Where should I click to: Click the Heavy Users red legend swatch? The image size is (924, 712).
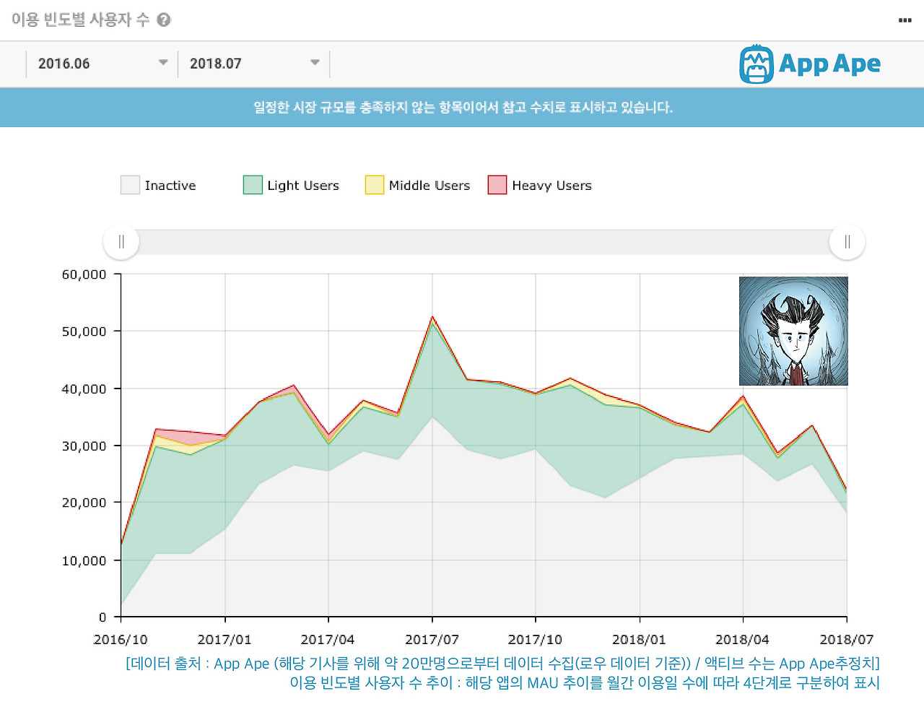pos(497,185)
